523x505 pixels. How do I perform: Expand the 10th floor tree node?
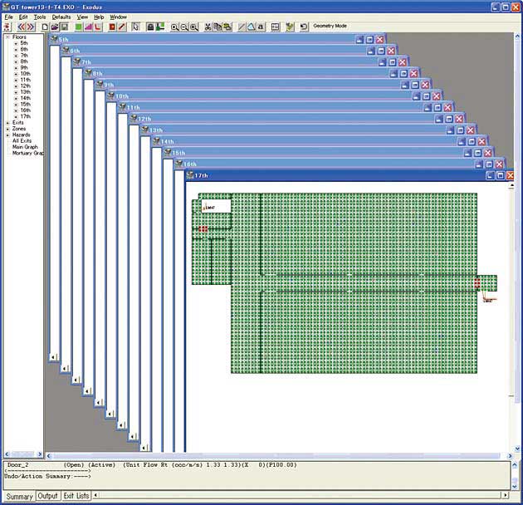16,74
